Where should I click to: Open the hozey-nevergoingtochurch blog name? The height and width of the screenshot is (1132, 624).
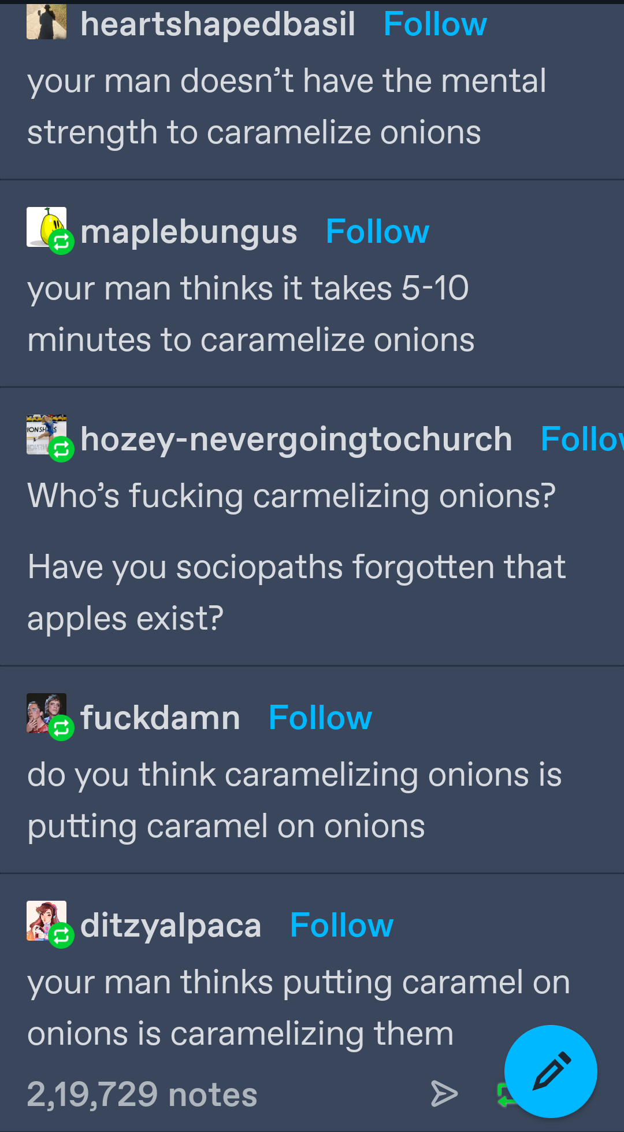coord(296,439)
